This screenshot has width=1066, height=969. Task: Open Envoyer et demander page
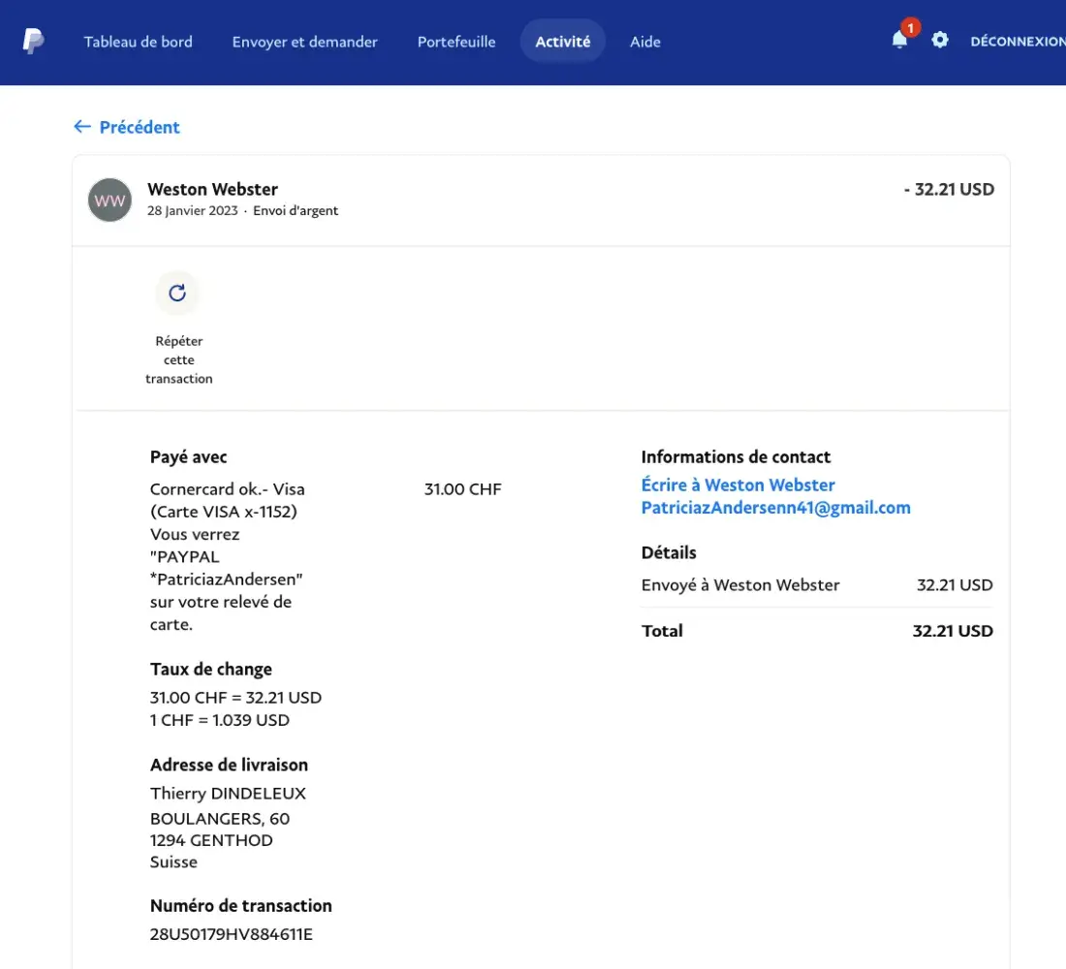pyautogui.click(x=304, y=42)
